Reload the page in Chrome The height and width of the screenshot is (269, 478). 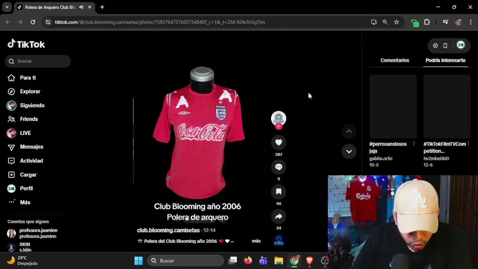[33, 22]
